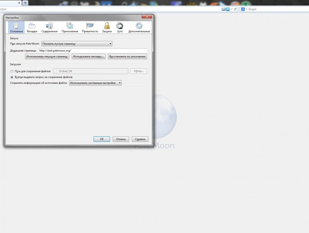Viewport: 309px width, 233px height.
Task: Click 'Использовать закладку...' button
Action: [x=88, y=56]
